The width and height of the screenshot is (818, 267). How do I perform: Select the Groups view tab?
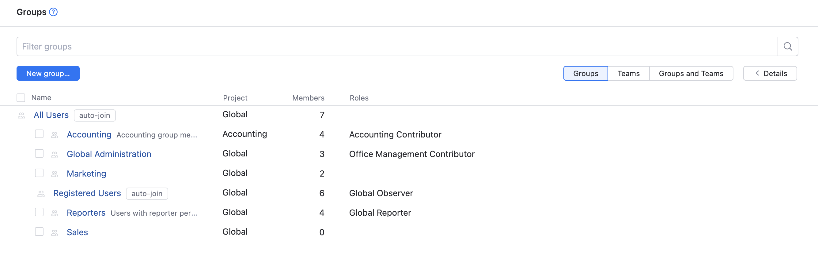point(585,74)
